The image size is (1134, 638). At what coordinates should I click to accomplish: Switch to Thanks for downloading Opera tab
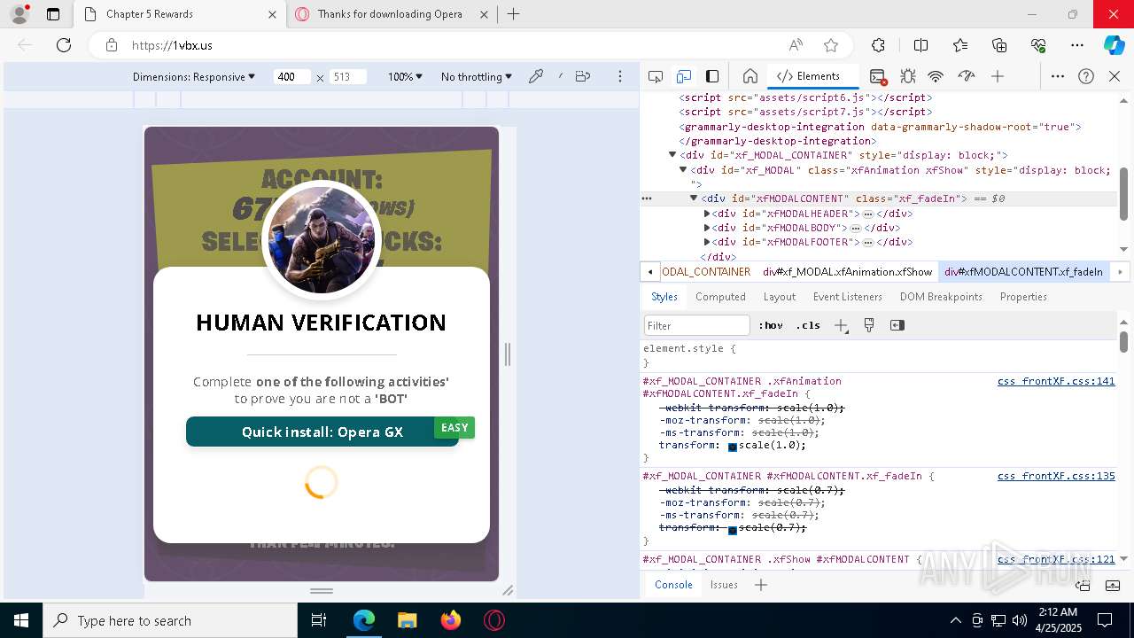pos(390,14)
